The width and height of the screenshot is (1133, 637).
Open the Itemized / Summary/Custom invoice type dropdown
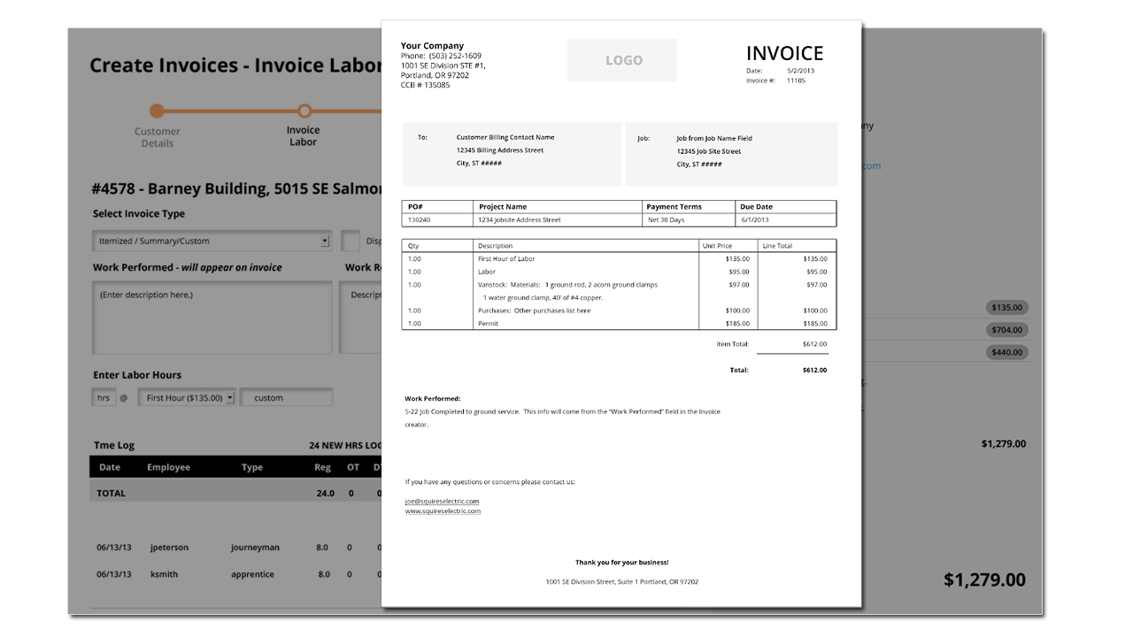point(212,241)
